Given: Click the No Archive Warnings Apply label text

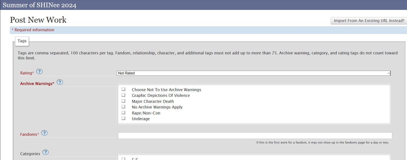Looking at the screenshot, I should (x=157, y=107).
